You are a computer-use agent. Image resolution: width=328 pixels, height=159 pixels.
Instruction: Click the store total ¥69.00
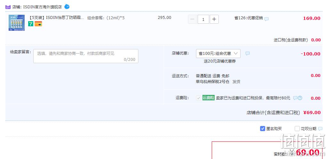(312, 113)
